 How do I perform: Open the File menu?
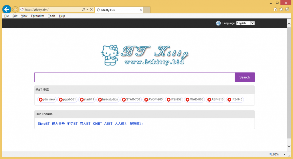(7, 16)
